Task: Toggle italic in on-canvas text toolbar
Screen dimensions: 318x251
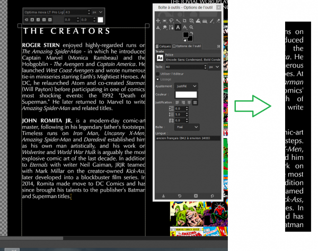Action: pos(38,20)
